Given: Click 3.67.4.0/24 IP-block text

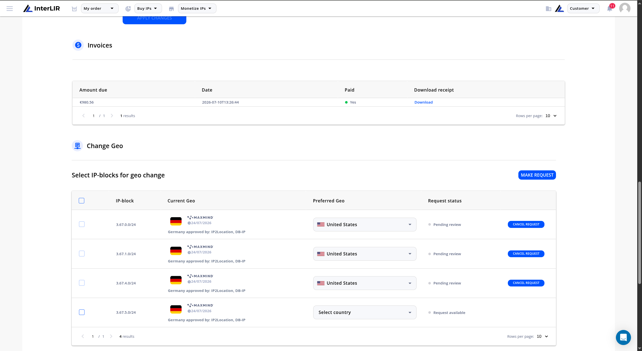Looking at the screenshot, I should (x=126, y=283).
